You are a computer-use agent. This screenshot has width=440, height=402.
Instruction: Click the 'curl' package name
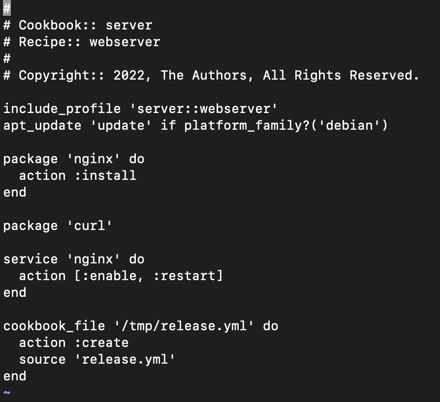[x=90, y=226]
